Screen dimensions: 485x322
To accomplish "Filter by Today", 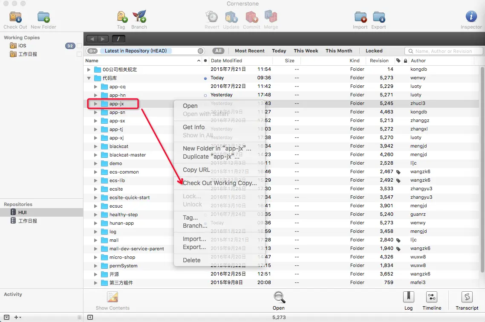I will tap(279, 51).
